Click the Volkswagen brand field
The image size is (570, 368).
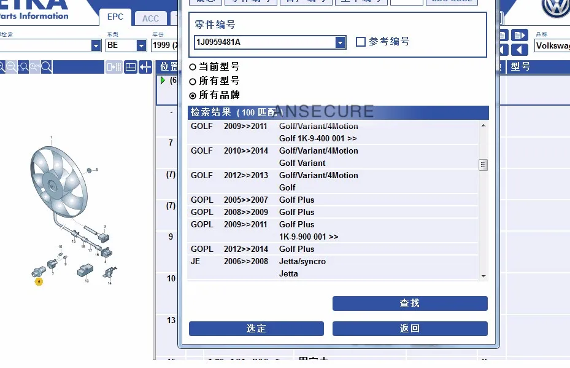552,45
